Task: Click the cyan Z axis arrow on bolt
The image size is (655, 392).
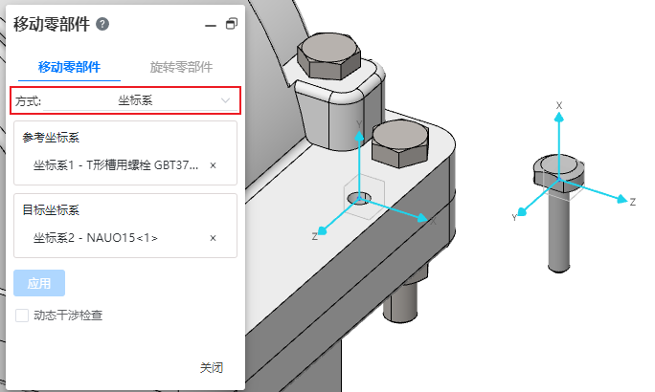Action: pos(622,199)
